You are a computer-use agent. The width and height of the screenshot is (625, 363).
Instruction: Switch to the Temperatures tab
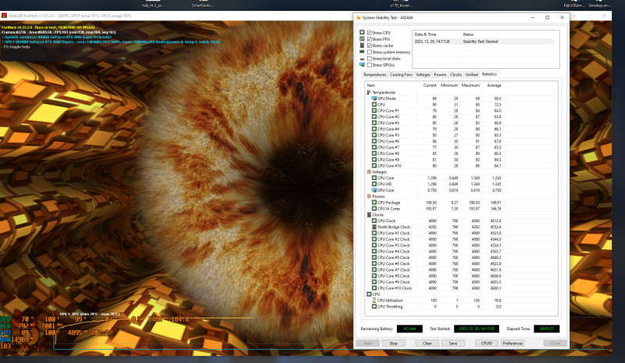(375, 74)
